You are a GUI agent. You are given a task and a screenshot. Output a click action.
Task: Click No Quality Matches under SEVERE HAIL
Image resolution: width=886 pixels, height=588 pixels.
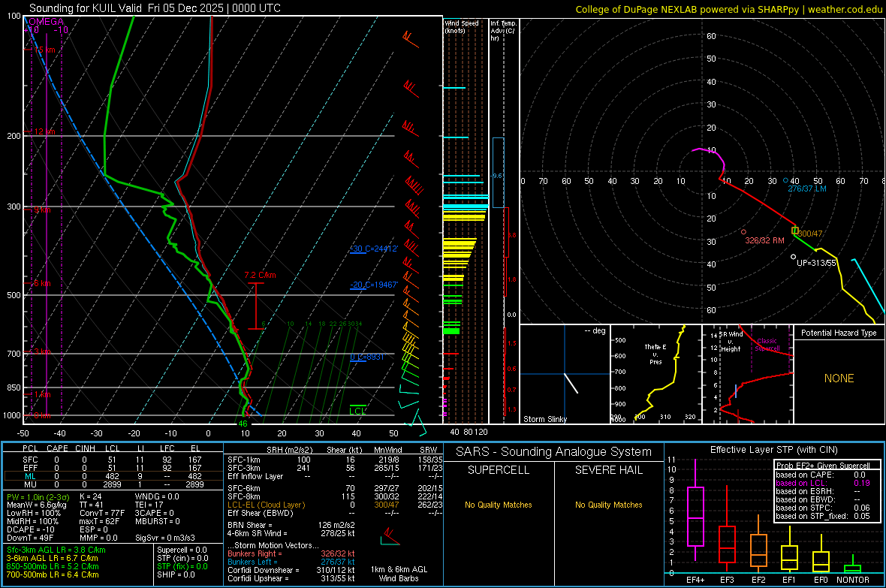coord(608,505)
